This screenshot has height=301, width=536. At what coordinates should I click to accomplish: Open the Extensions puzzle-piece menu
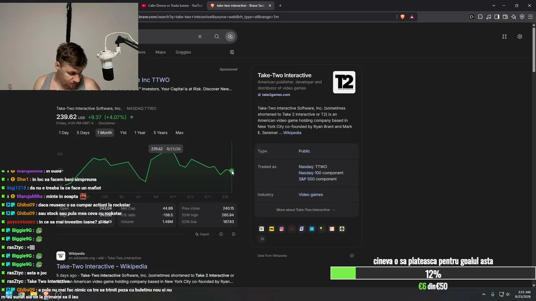[x=480, y=17]
